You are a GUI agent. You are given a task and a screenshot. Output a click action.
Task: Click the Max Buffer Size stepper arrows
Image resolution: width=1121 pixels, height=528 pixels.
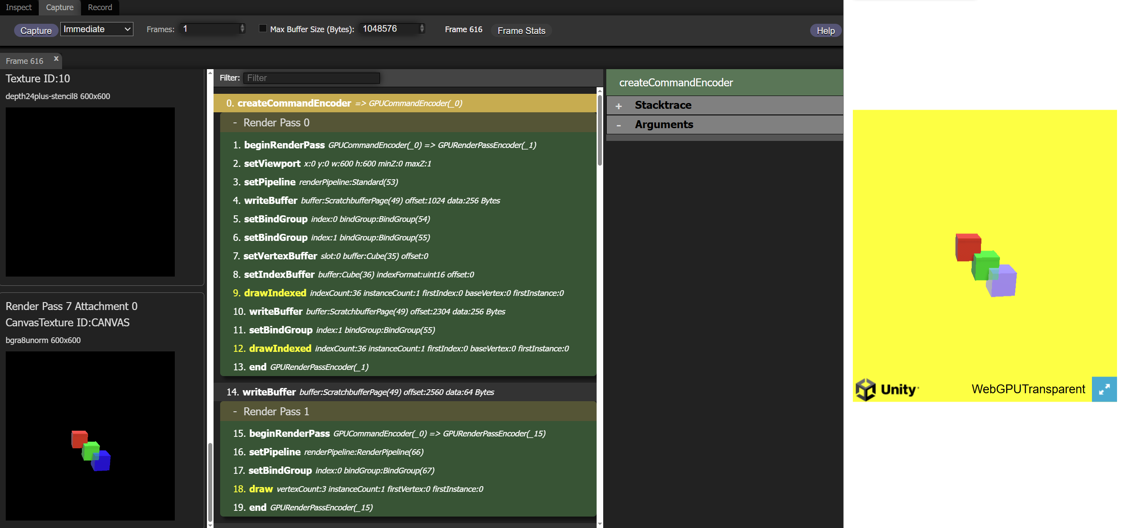422,29
